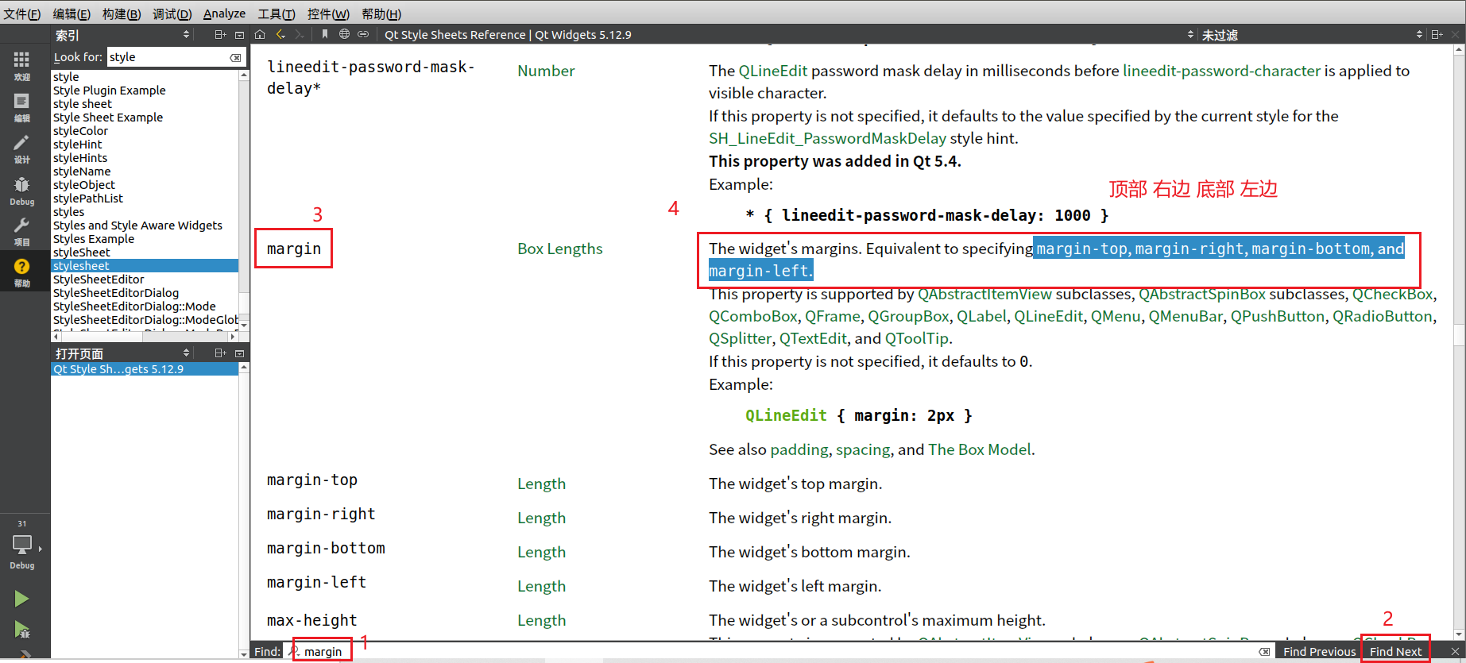Open the SH_LineEdit_PasswordMaskDelay link
The height and width of the screenshot is (663, 1466).
827,138
